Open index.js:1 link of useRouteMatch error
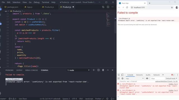The width and height of the screenshot is (179, 100). pyautogui.click(x=173, y=90)
